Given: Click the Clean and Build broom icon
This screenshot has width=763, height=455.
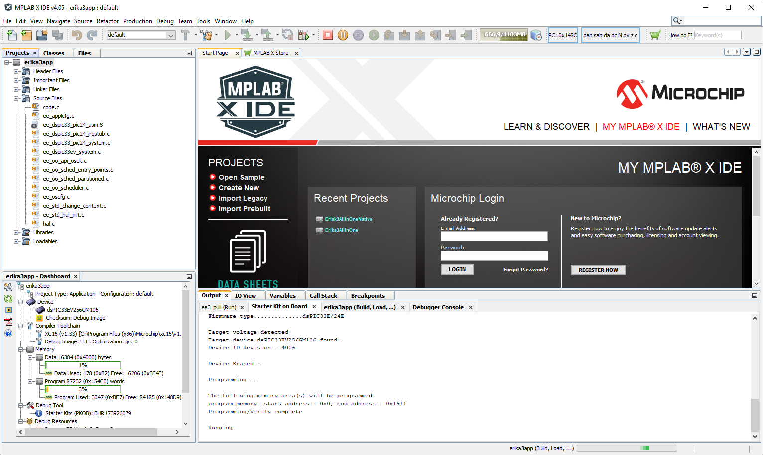Looking at the screenshot, I should pos(206,35).
